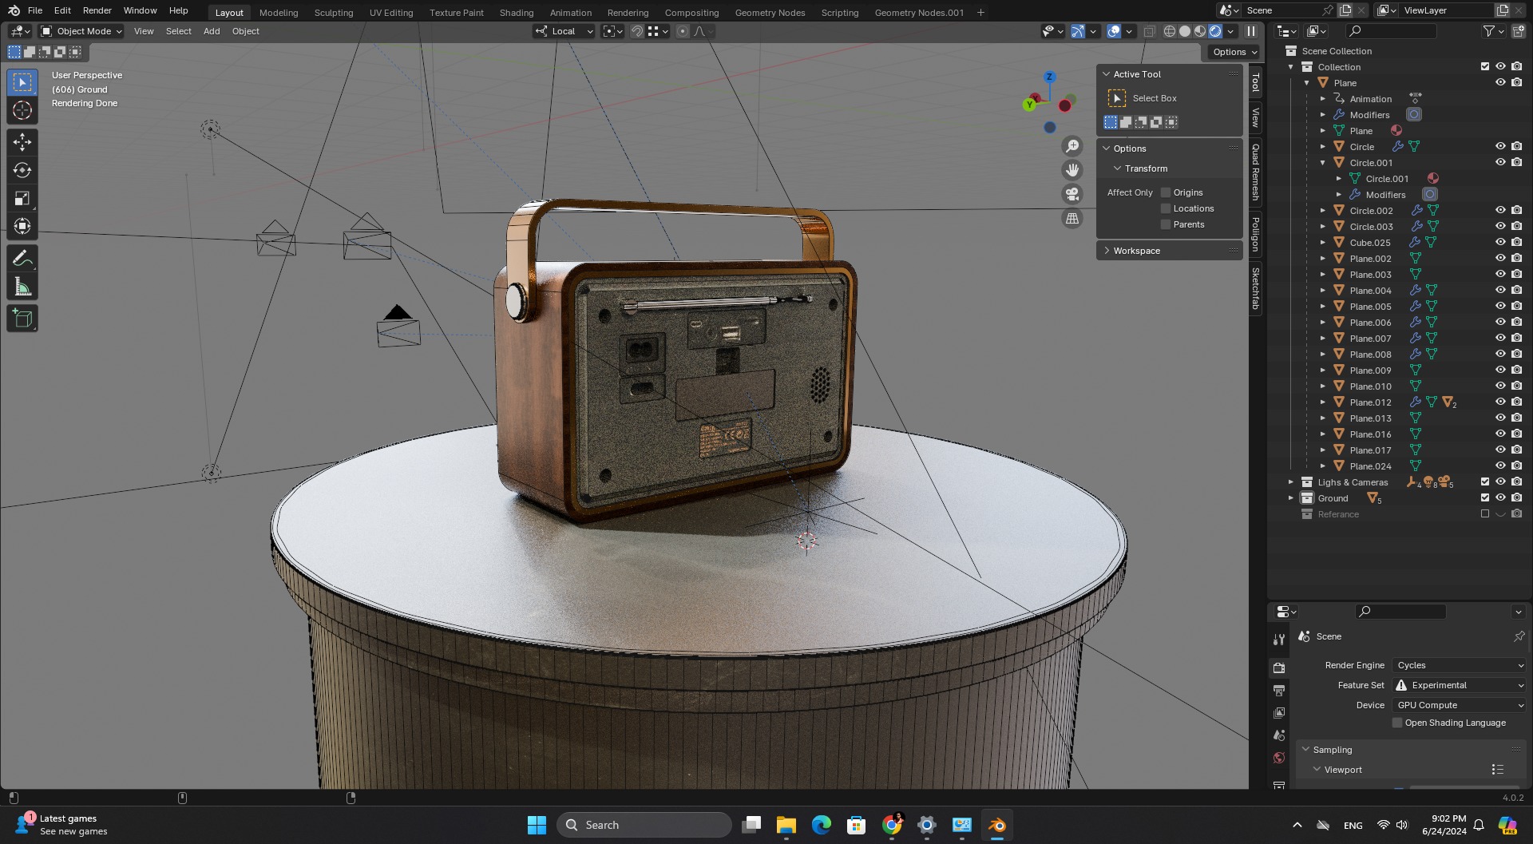
Task: Switch to material preview shading
Action: tap(1200, 31)
